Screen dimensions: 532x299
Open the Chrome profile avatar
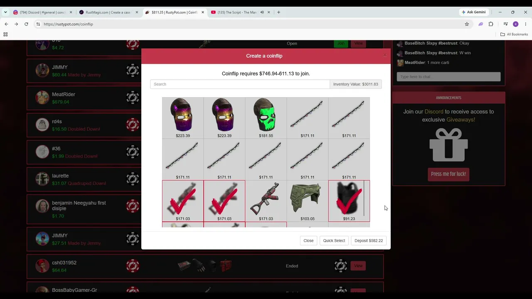516,24
